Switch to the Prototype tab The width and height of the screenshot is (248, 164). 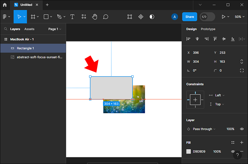(208, 29)
